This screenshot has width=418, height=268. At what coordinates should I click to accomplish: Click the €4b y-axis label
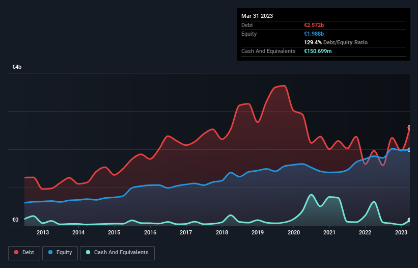[x=17, y=67]
